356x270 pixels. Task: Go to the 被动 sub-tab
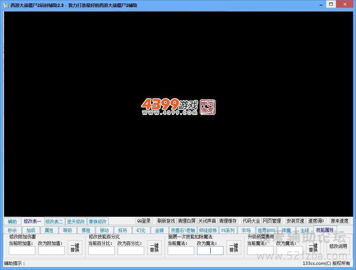coord(104,230)
